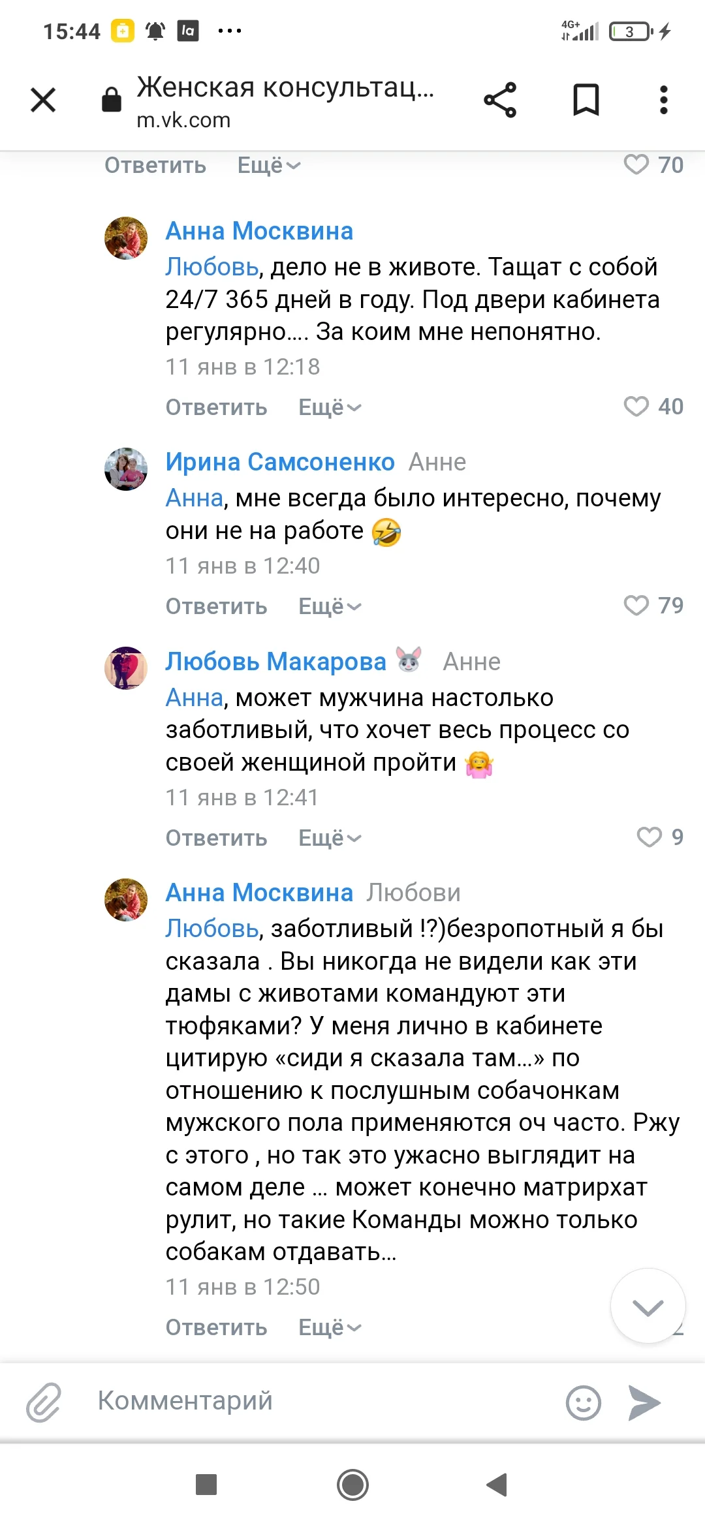The height and width of the screenshot is (1527, 705).
Task: Open Любовь Макарова's profile name link
Action: (275, 662)
